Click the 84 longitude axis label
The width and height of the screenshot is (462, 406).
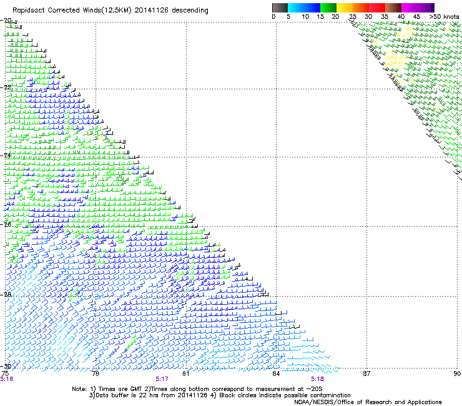[x=276, y=374]
